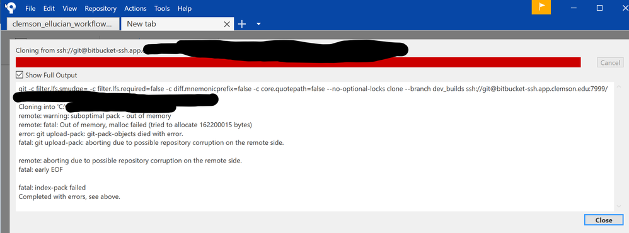Viewport: 629px width, 233px height.
Task: Open the tab list dropdown arrow
Action: click(259, 24)
